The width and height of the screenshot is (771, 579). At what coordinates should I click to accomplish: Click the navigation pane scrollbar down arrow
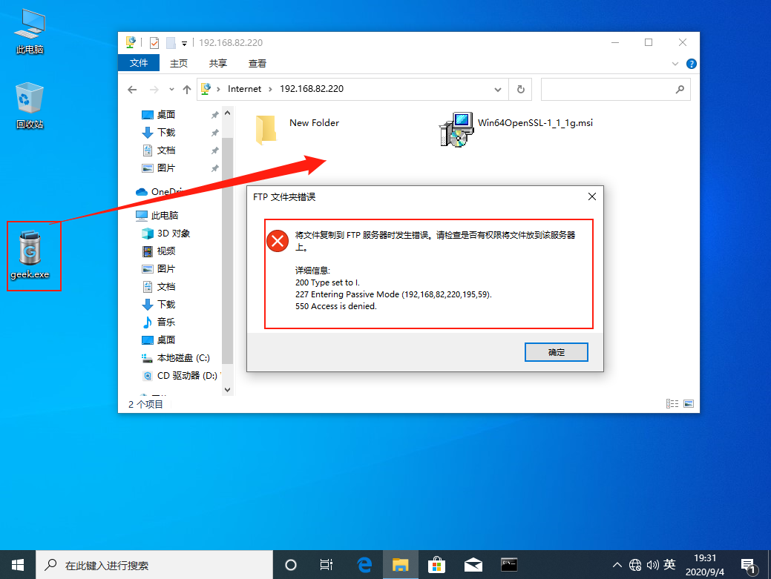(x=227, y=390)
